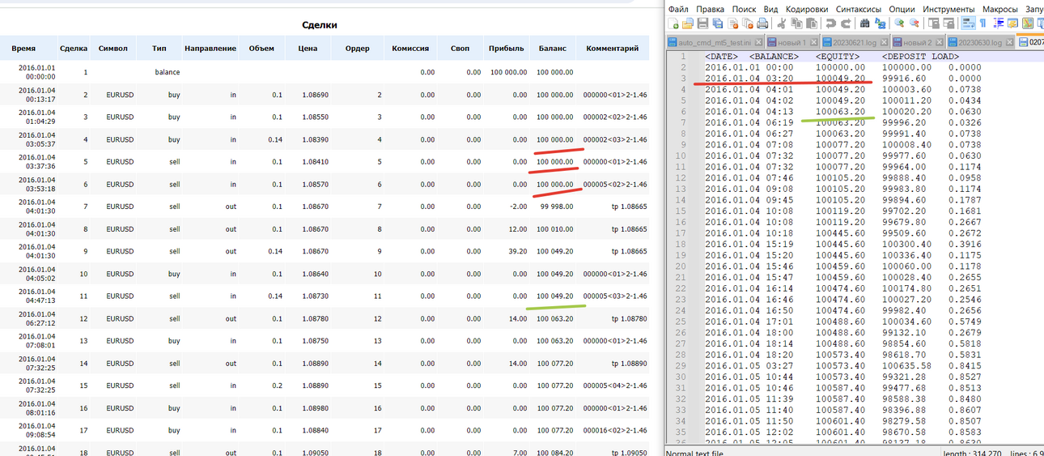
Task: Select comment 000016<02>2-1.46
Action: pyautogui.click(x=615, y=430)
